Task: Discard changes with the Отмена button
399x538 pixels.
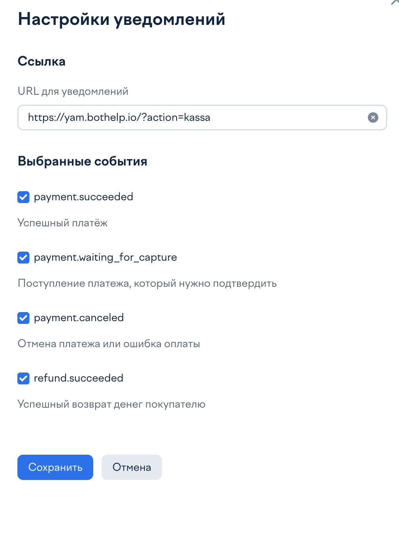Action: click(132, 467)
